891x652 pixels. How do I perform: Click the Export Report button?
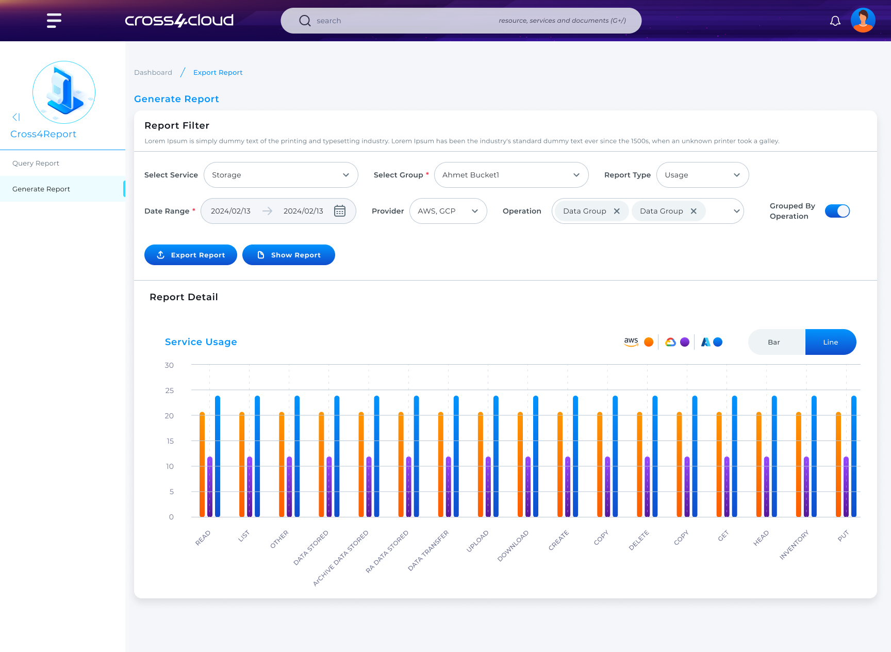[190, 255]
